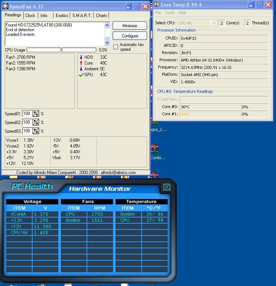This screenshot has width=276, height=286.
Task: Close the PC Health Hardware Monitor window
Action: tap(167, 187)
